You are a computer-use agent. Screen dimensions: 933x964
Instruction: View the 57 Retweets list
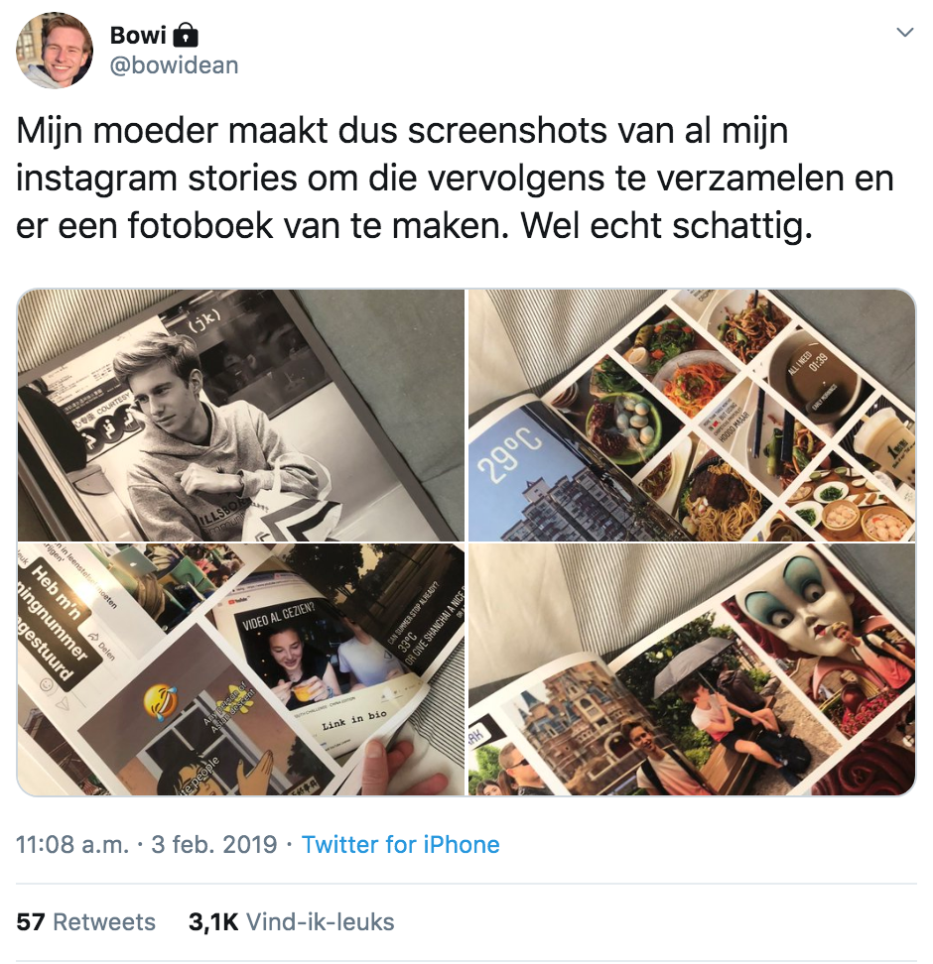point(85,922)
